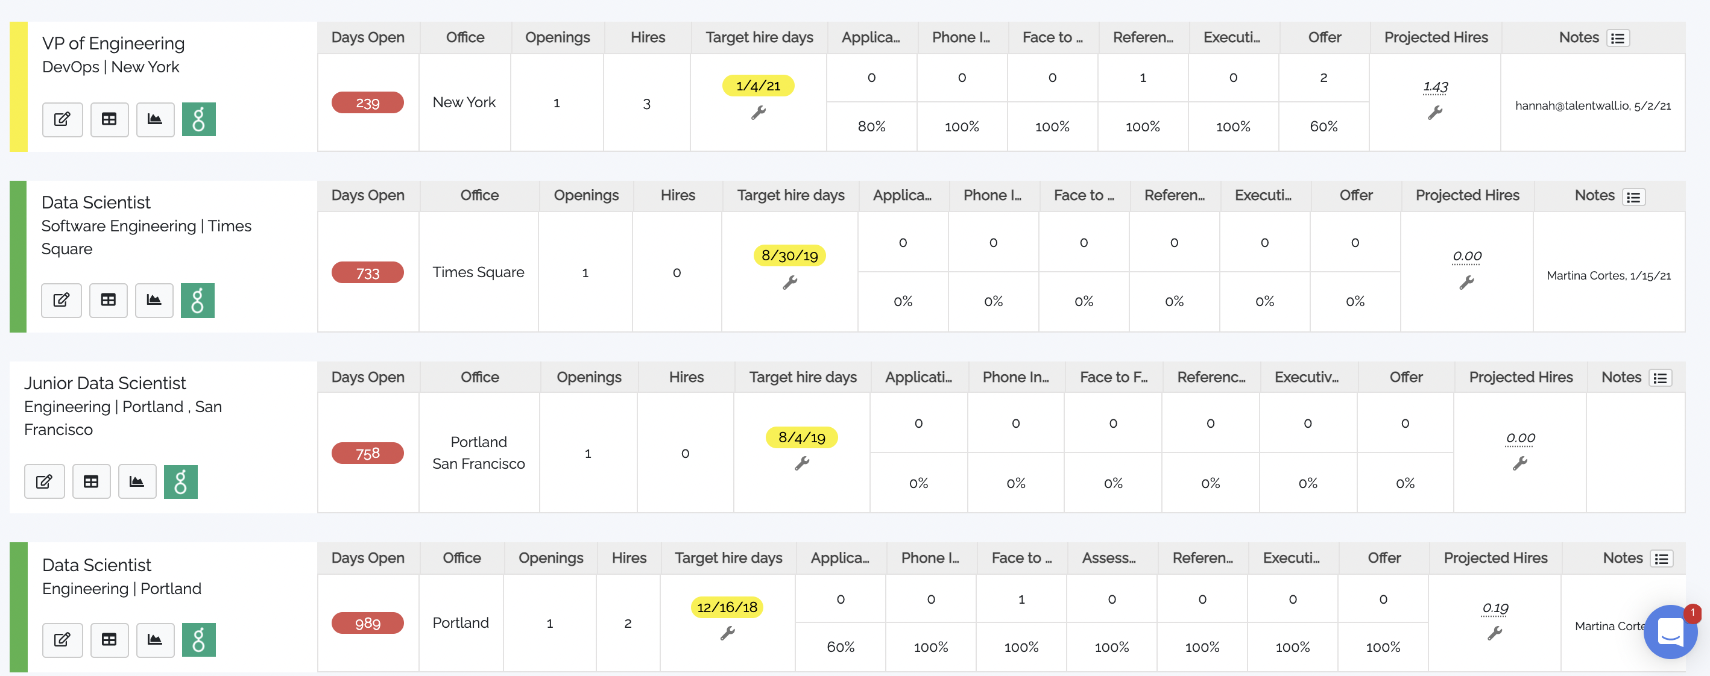Click the wrench under projected hires 0.19
Viewport: 1710px width, 676px height.
click(1494, 634)
